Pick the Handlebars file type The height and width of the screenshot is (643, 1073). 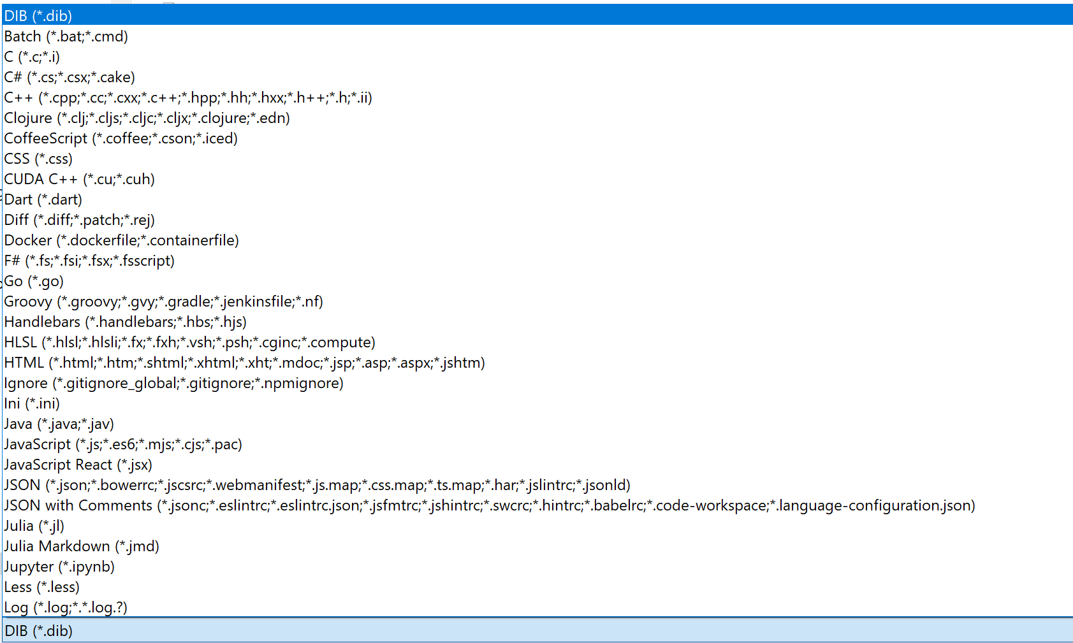tap(537, 322)
